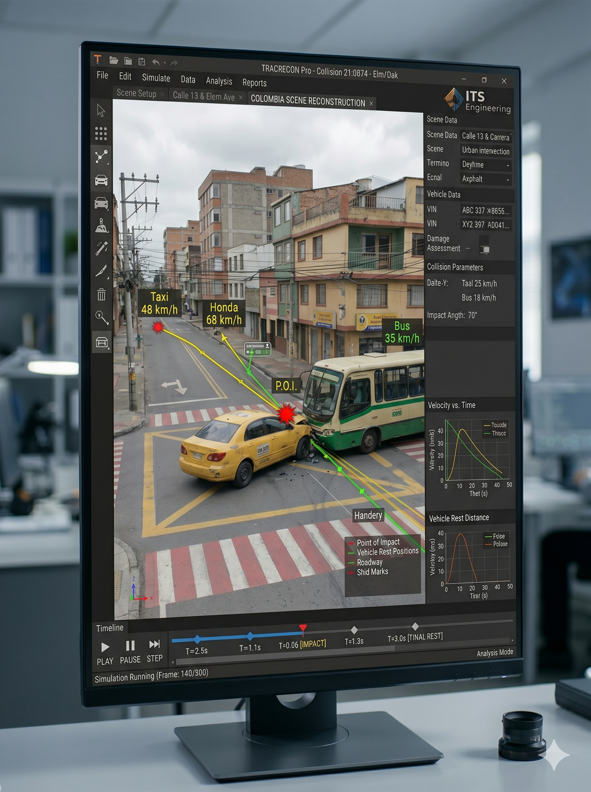Select the arrow pointer tool
The image size is (591, 792).
(101, 110)
